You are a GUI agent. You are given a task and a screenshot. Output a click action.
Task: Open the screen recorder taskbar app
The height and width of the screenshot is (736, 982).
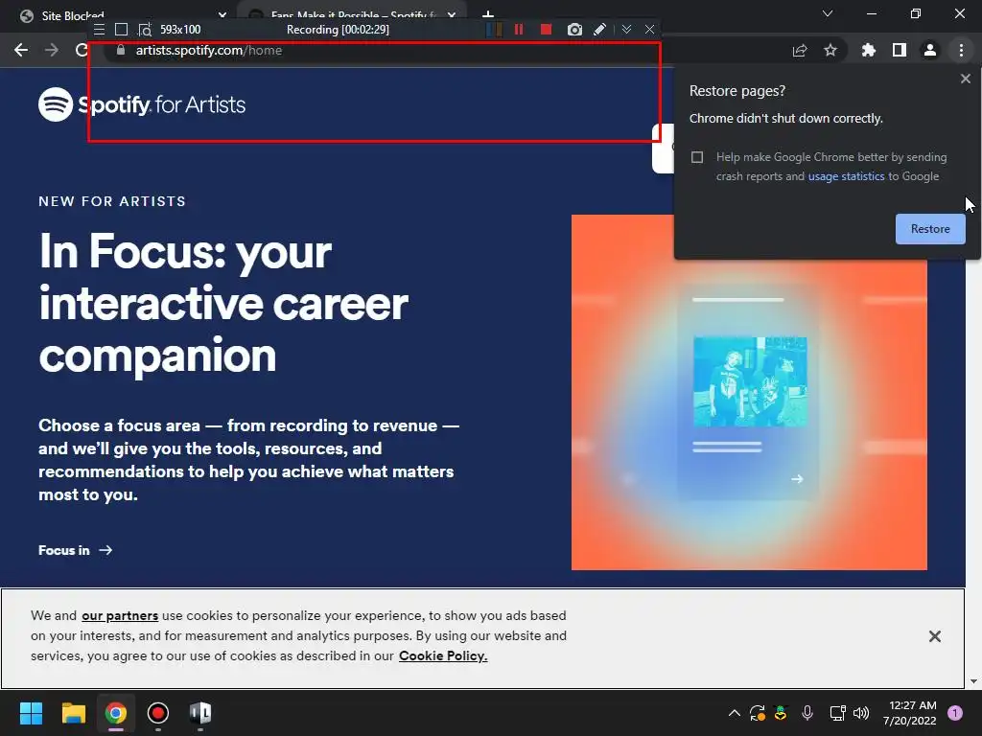point(158,713)
